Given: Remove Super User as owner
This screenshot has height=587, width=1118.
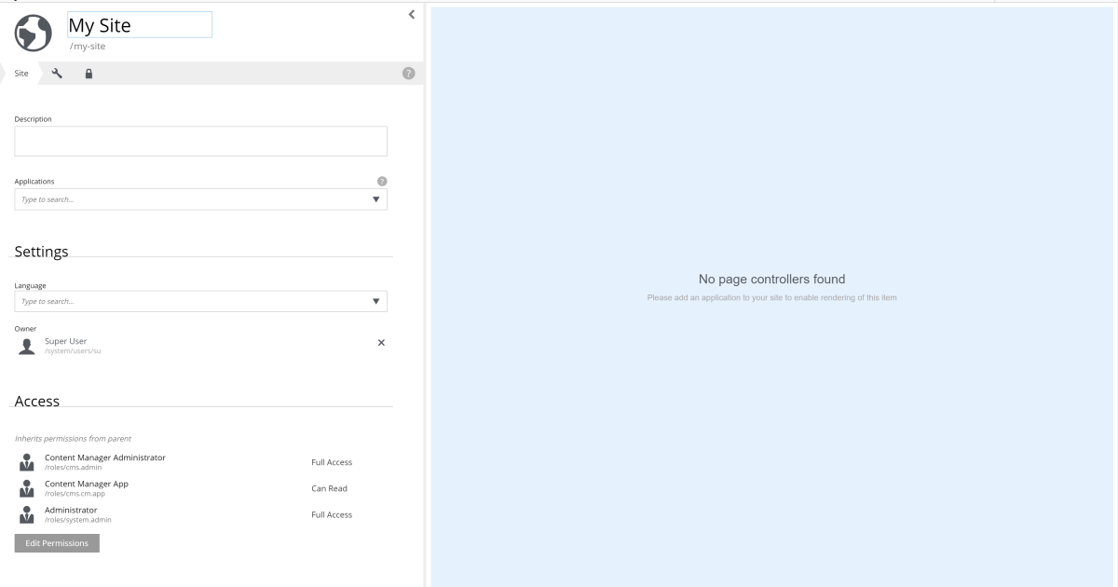Looking at the screenshot, I should 380,343.
